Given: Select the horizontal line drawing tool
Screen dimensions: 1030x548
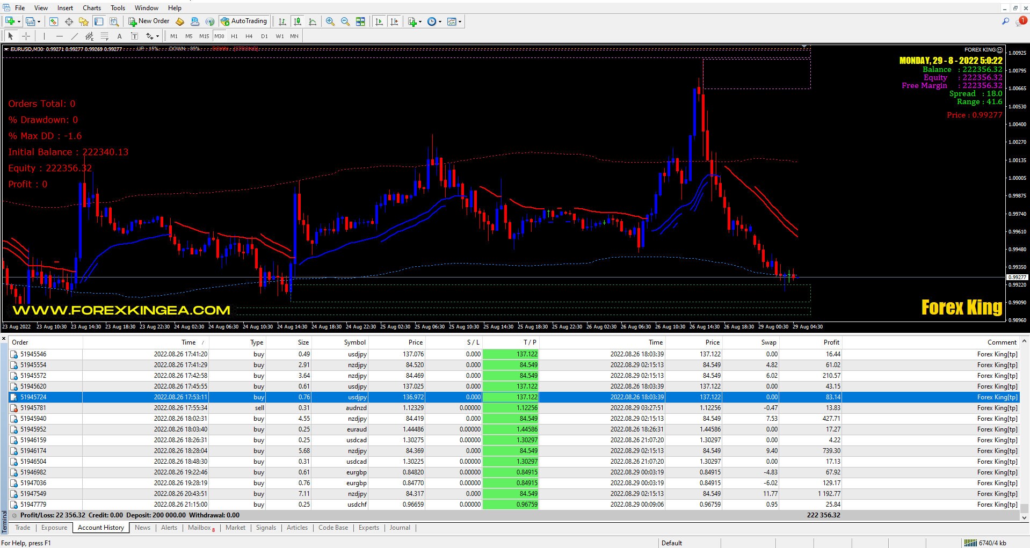Looking at the screenshot, I should click(x=60, y=36).
